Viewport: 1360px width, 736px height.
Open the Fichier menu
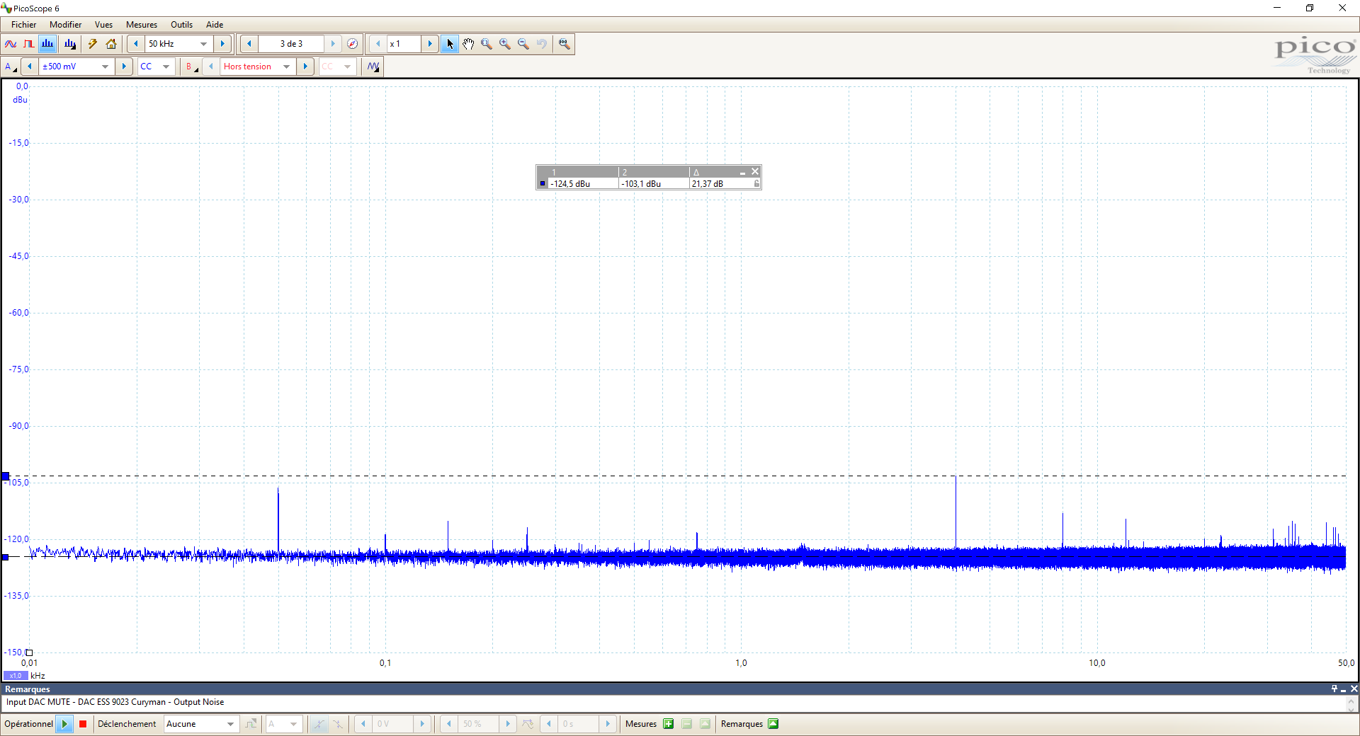tap(24, 25)
